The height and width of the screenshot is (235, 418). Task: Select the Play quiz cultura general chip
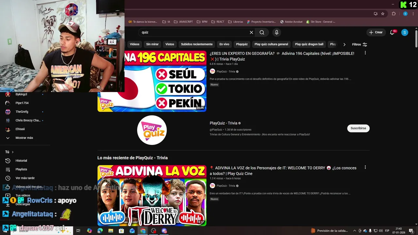click(x=271, y=44)
